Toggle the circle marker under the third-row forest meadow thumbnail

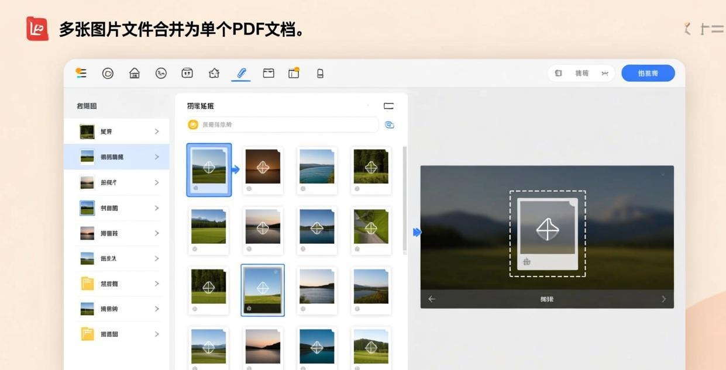tap(195, 309)
